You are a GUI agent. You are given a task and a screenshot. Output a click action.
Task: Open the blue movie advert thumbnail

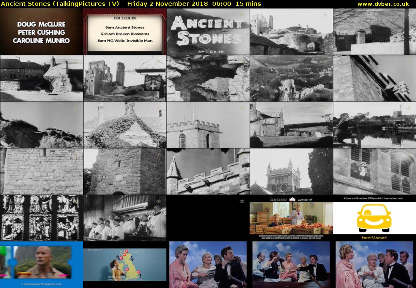(42, 264)
